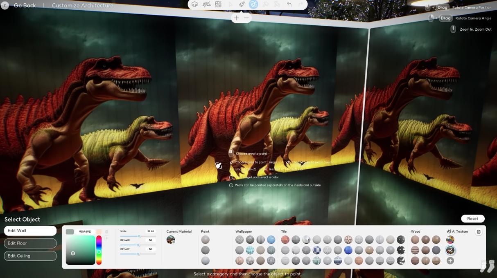Delete AI texture with trash icon

click(x=479, y=232)
